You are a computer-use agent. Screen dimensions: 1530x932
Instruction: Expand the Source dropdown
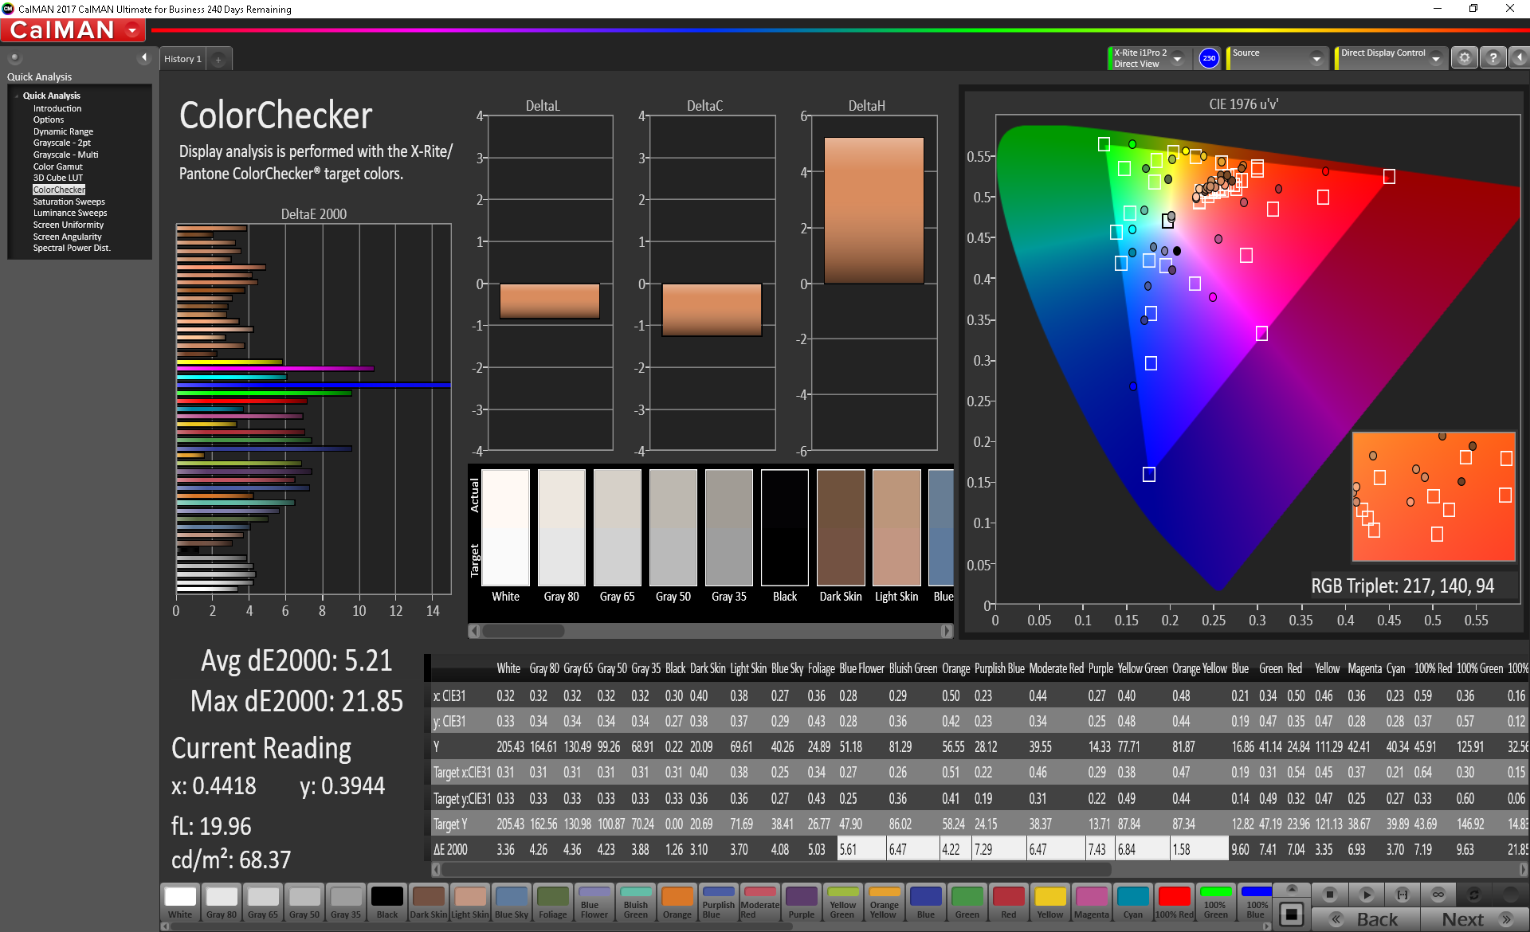pos(1316,58)
